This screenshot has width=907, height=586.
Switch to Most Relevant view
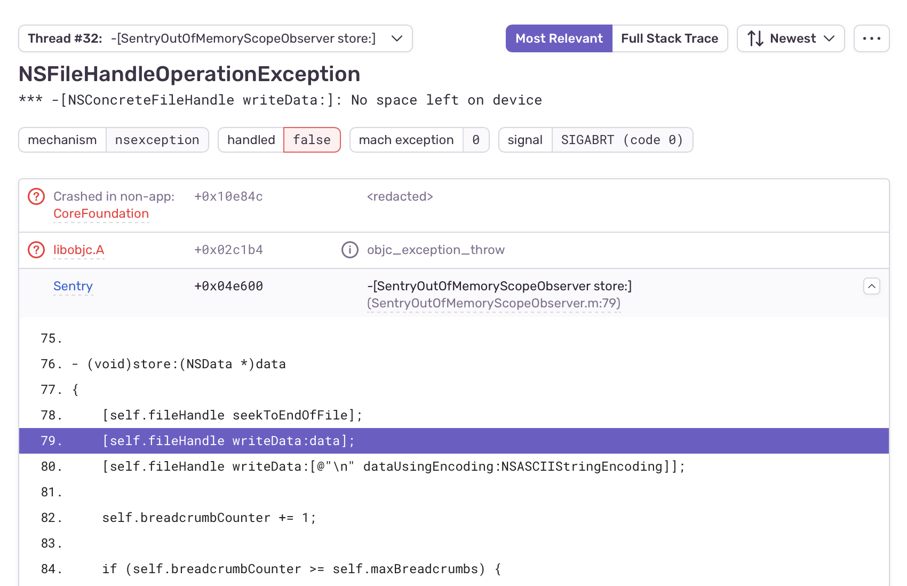[559, 38]
